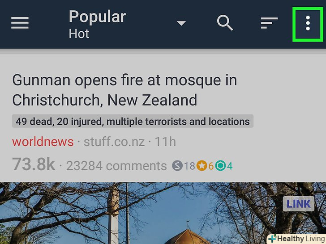
Task: Tap the 49 dead flair tag
Action: pos(133,121)
